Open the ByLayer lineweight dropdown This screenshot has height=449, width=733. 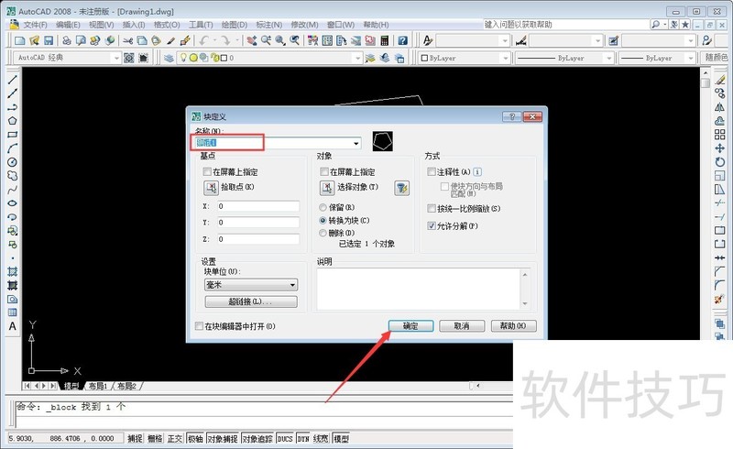pyautogui.click(x=691, y=58)
